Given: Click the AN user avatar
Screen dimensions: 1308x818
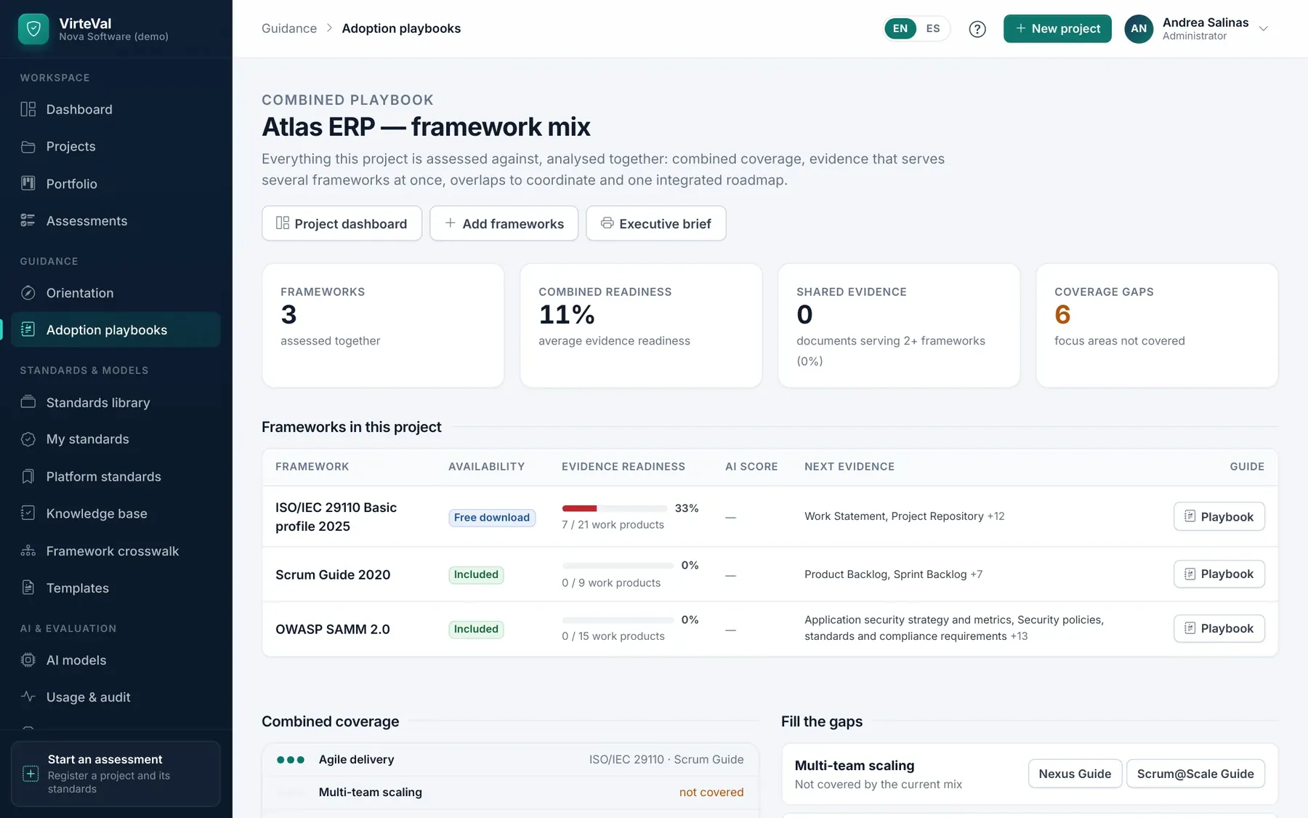Looking at the screenshot, I should pos(1139,29).
